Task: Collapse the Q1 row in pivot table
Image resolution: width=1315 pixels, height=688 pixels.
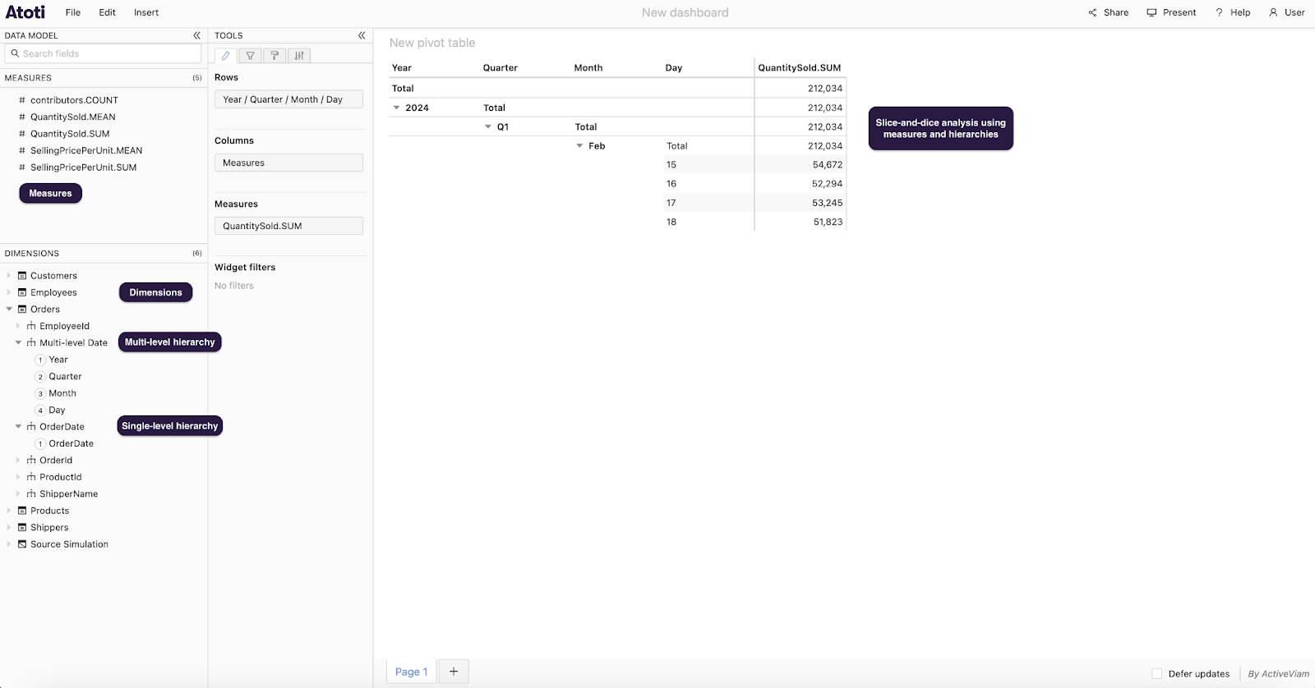Action: pos(487,127)
